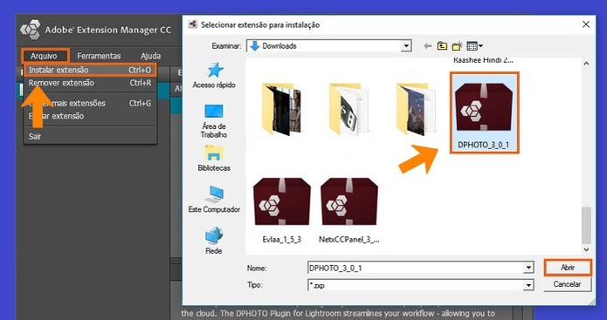This screenshot has height=320, width=607.
Task: Choose Sair from Arquivo menu
Action: point(35,136)
